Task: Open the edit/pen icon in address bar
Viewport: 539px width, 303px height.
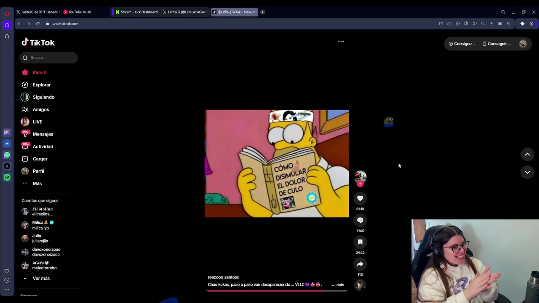Action: click(x=441, y=24)
